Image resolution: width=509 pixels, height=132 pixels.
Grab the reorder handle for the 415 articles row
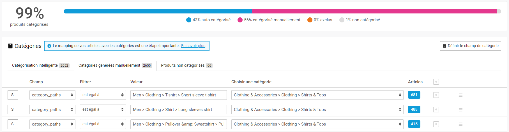tap(460, 124)
